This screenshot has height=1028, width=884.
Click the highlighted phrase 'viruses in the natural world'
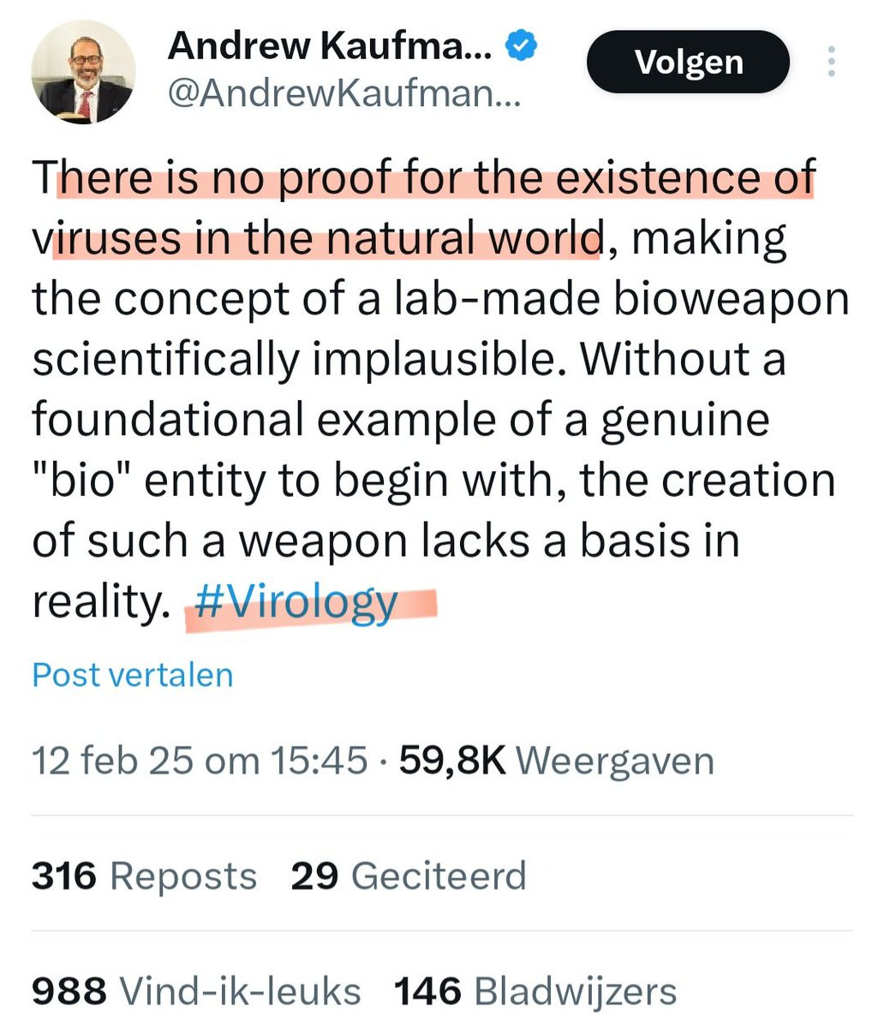coord(318,239)
